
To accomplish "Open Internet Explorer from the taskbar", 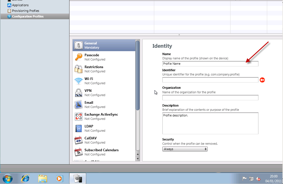I will tap(26, 178).
